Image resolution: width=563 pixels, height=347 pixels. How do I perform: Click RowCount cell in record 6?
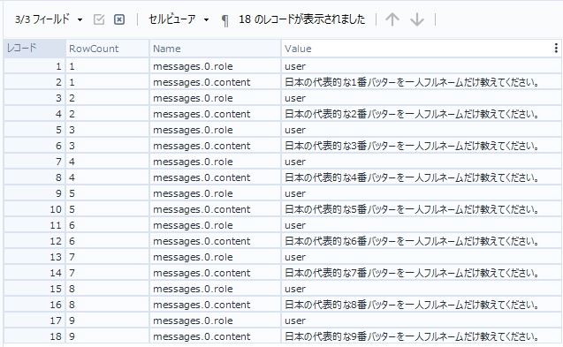click(x=107, y=146)
